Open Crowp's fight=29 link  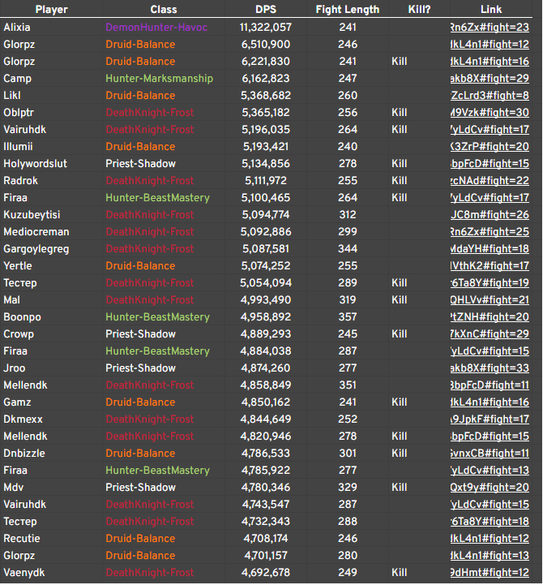coord(490,334)
